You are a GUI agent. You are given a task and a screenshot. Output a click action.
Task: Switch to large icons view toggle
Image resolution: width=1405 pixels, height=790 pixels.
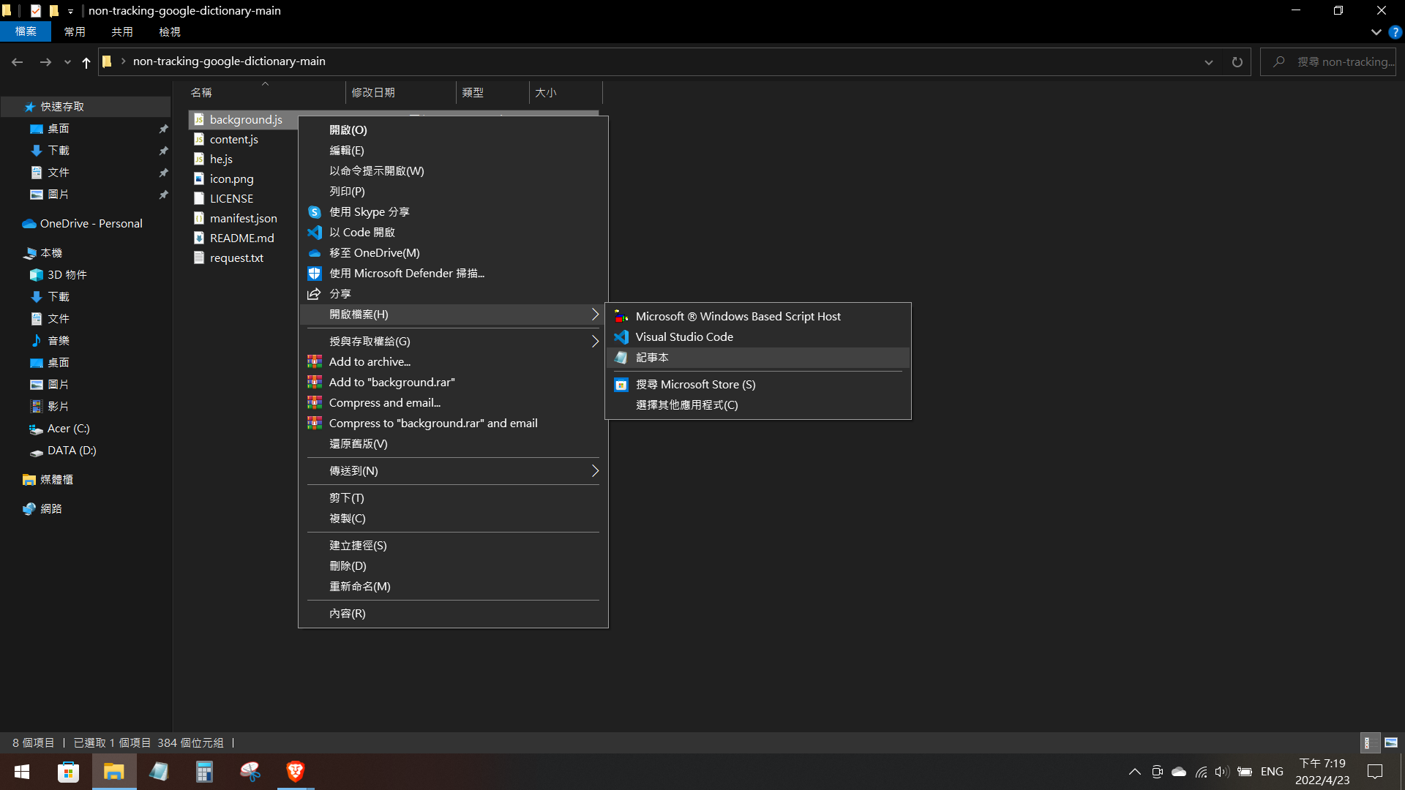[x=1391, y=742]
